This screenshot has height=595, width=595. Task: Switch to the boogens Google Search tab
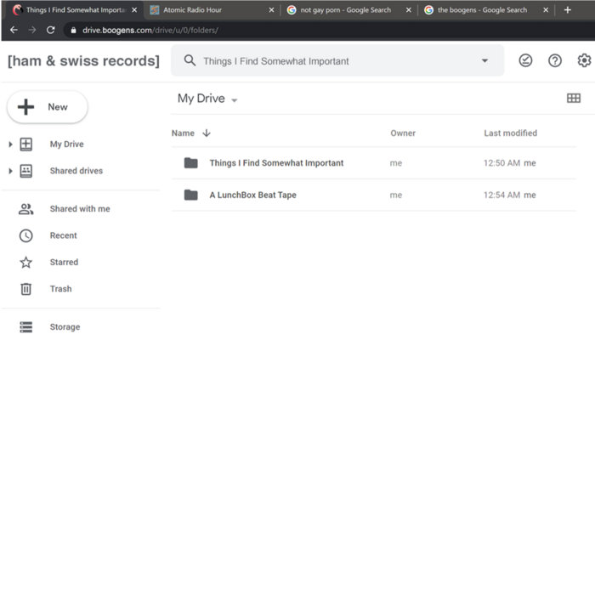click(481, 10)
